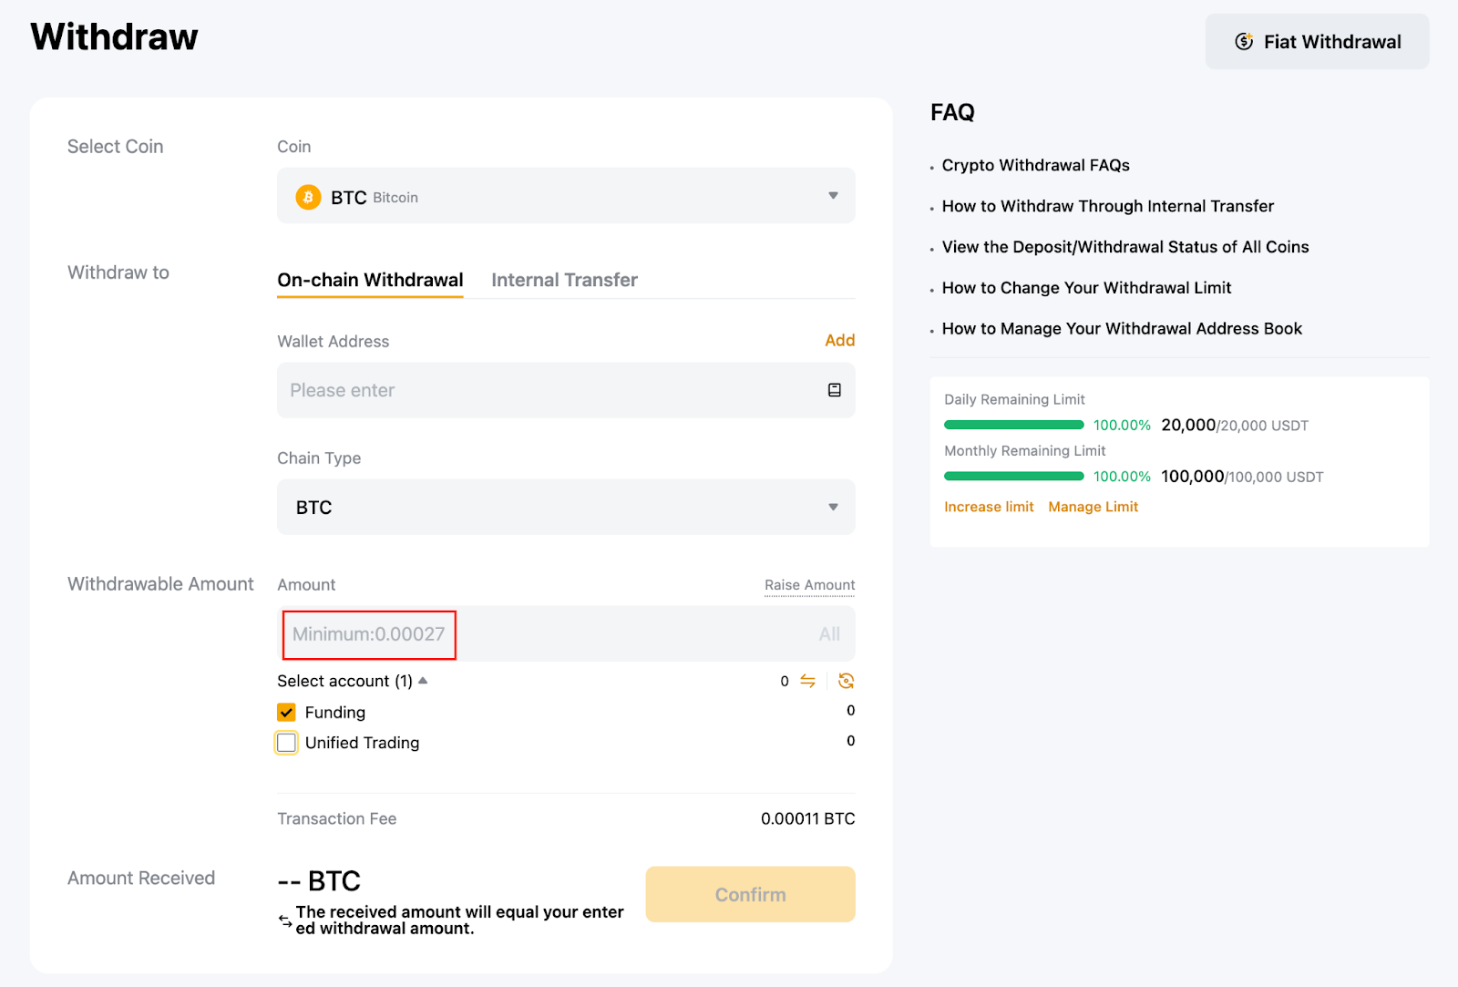Select the On-chain Withdrawal tab
Viewport: 1458px width, 987px height.
pyautogui.click(x=370, y=280)
